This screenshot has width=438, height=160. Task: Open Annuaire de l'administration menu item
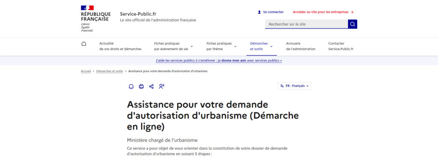tap(301, 46)
